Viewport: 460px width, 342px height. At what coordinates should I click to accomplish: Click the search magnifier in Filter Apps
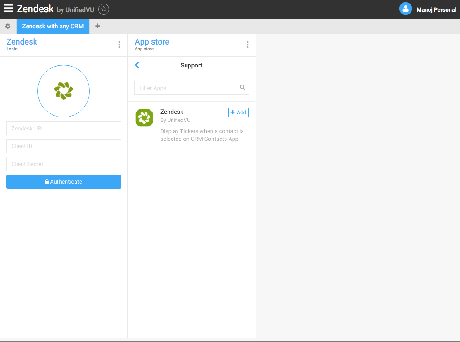[x=243, y=88]
